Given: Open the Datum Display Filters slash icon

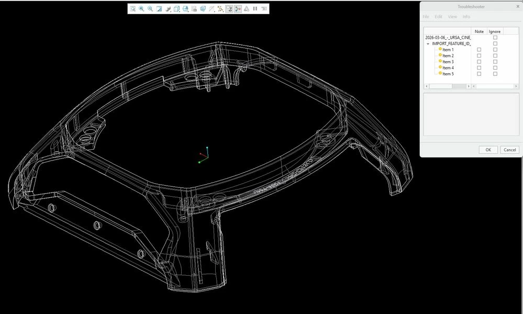Looking at the screenshot, I should point(212,9).
